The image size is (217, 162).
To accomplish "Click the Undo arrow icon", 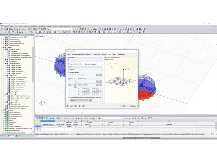I will tap(23, 29).
